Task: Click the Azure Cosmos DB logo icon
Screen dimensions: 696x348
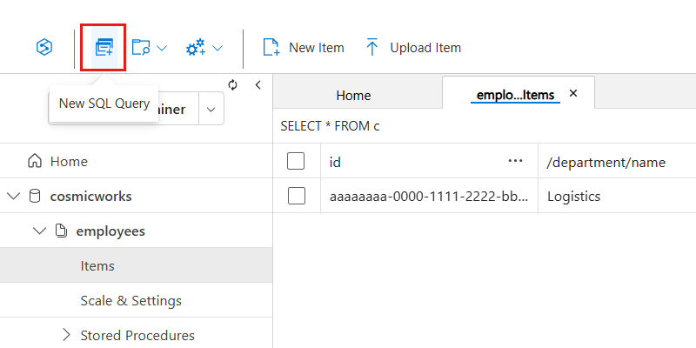Action: point(45,48)
